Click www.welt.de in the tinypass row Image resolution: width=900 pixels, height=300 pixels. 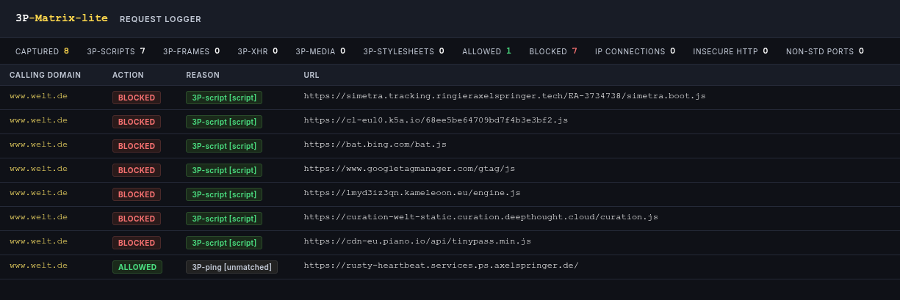38,241
